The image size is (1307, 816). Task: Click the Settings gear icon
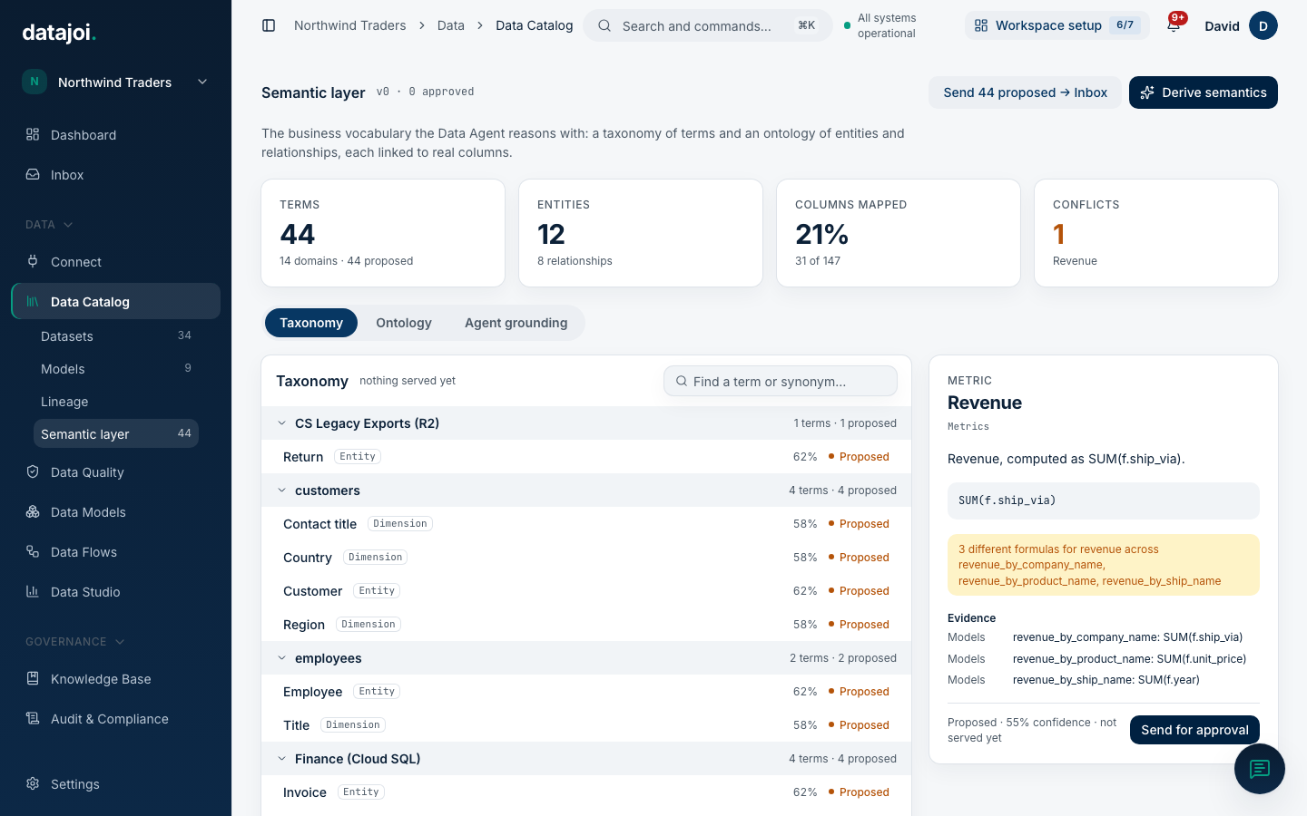point(33,783)
